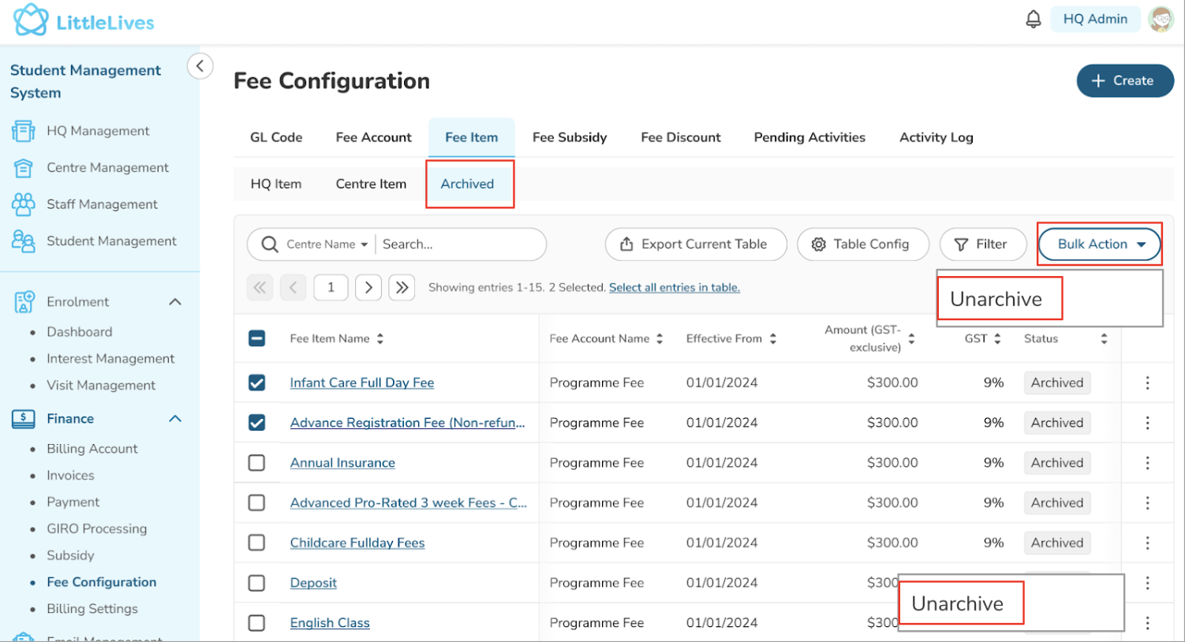This screenshot has width=1185, height=642.
Task: Go to the next page of entries
Action: (368, 288)
